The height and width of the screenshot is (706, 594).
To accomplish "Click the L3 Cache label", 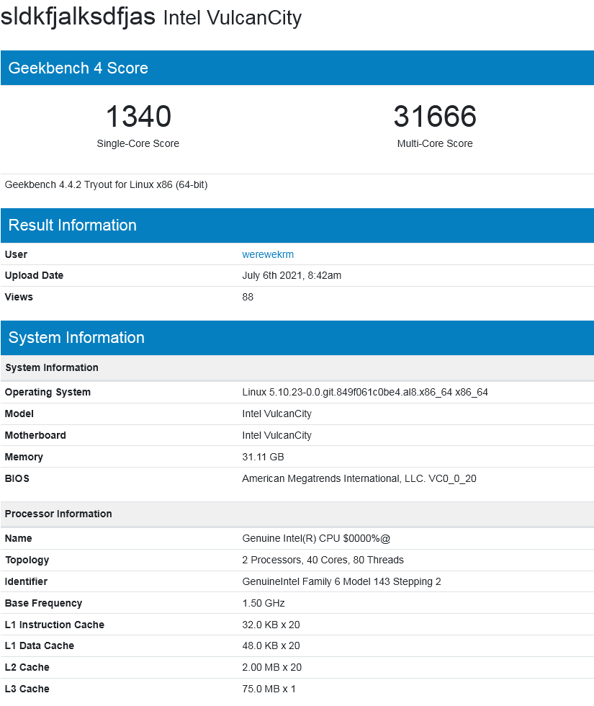I will (x=27, y=689).
